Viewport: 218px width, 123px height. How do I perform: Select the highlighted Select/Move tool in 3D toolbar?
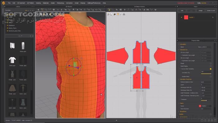pos(42,9)
